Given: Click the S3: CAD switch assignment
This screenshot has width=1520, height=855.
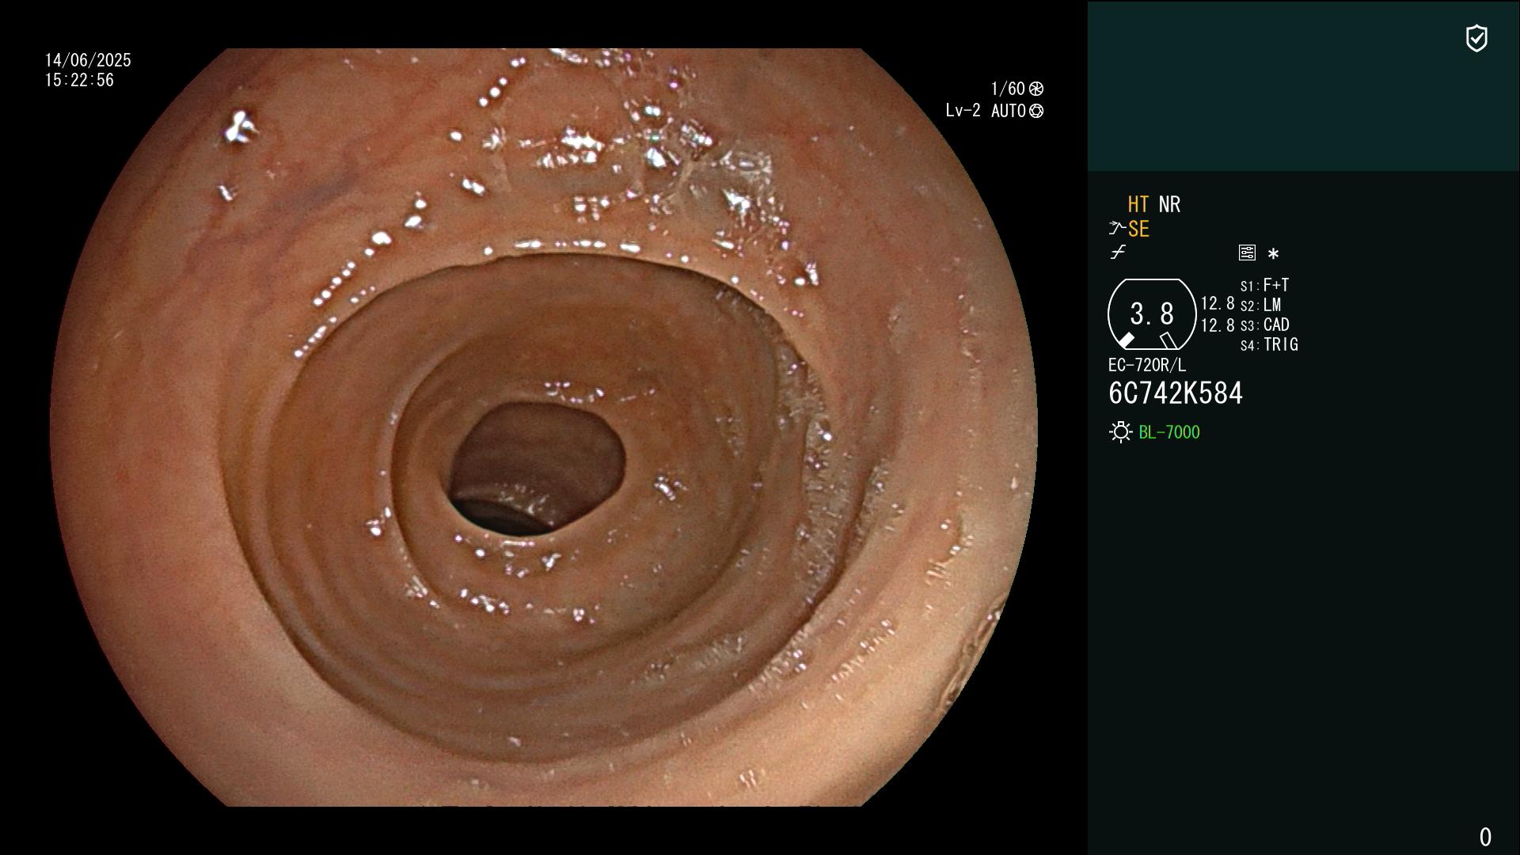Looking at the screenshot, I should 1265,325.
